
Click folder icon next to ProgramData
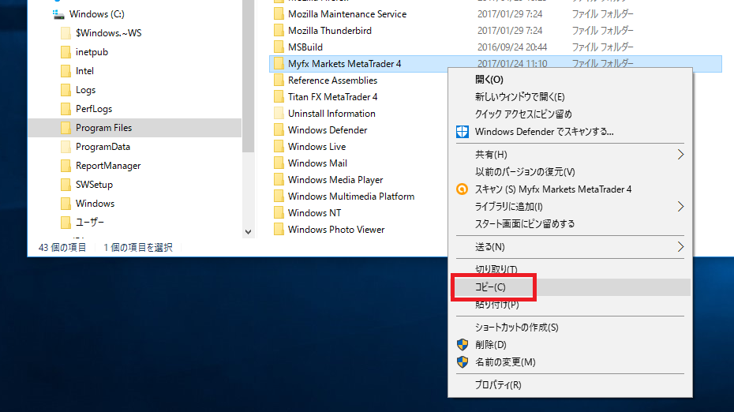click(x=66, y=147)
